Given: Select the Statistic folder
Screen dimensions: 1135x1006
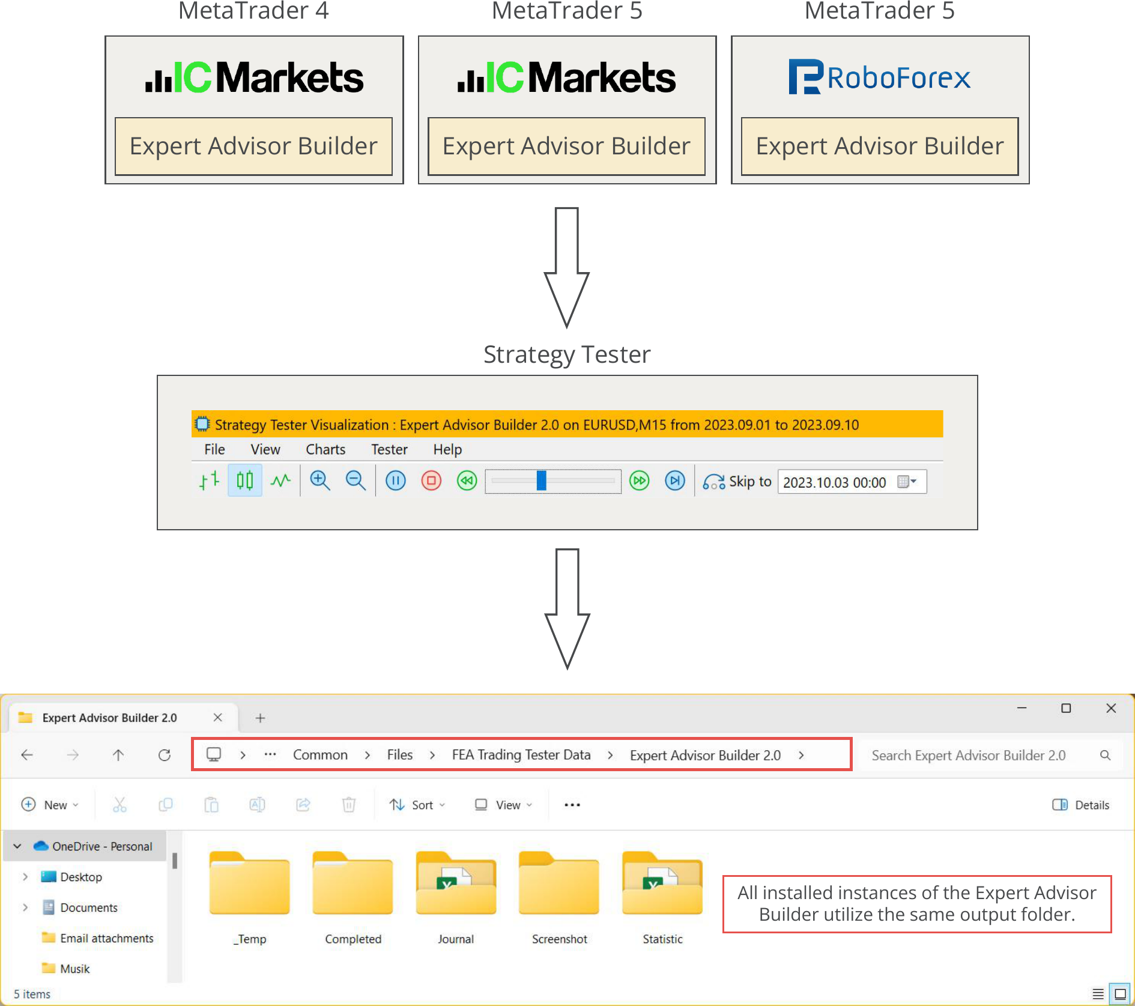Looking at the screenshot, I should tap(662, 897).
